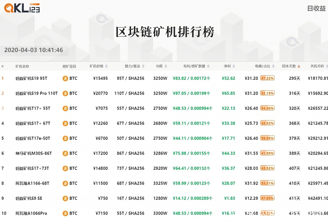
Task: Select the BTC icon in the 蚂蚁矿机T17e-50T row
Action: [65, 138]
